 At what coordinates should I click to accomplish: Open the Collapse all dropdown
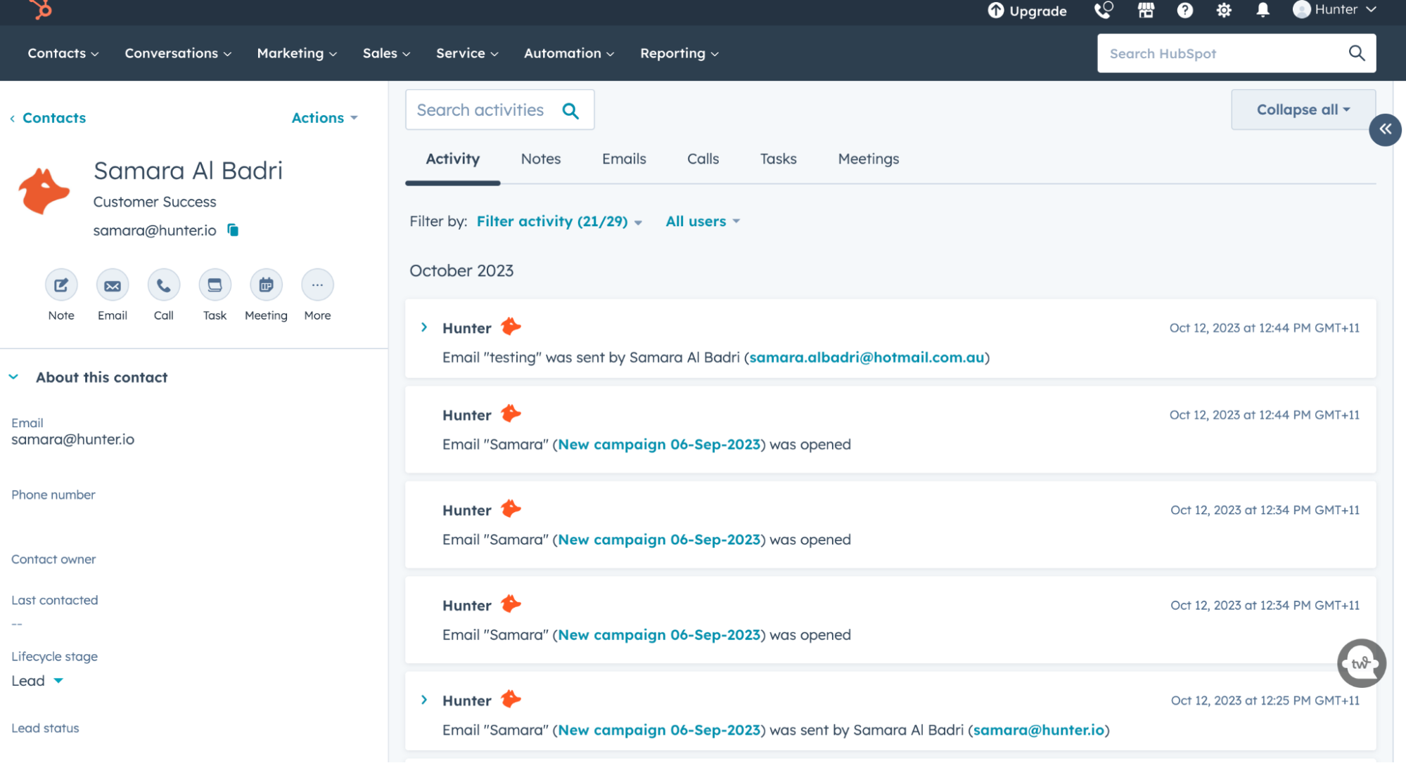pos(1303,110)
